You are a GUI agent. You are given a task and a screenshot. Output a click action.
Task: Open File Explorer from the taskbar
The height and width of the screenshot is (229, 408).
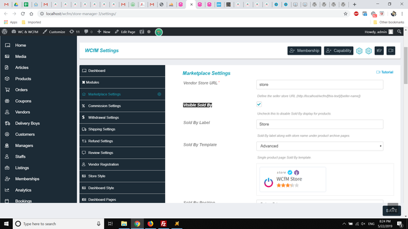pyautogui.click(x=124, y=223)
